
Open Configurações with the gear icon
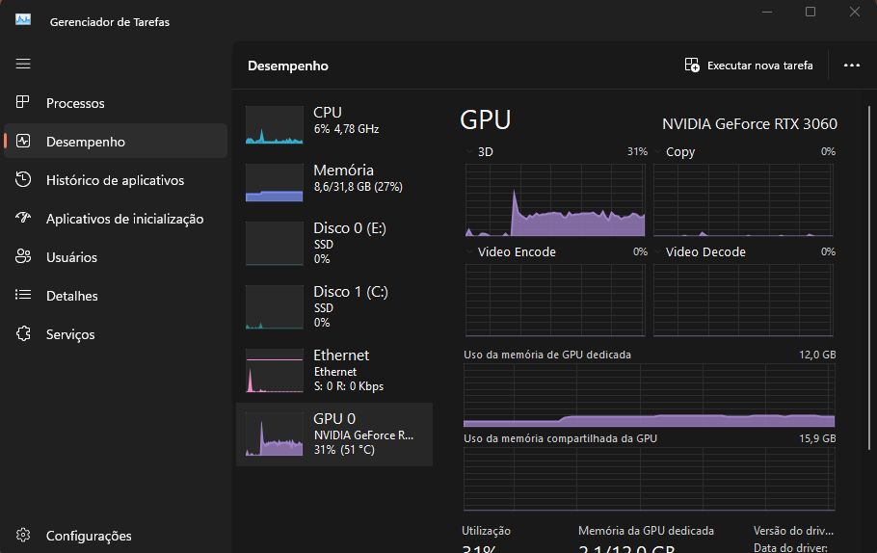click(x=24, y=536)
